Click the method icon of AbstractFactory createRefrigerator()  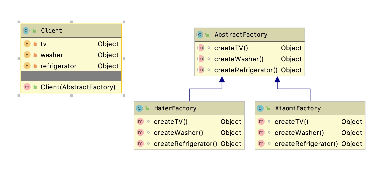(201, 70)
